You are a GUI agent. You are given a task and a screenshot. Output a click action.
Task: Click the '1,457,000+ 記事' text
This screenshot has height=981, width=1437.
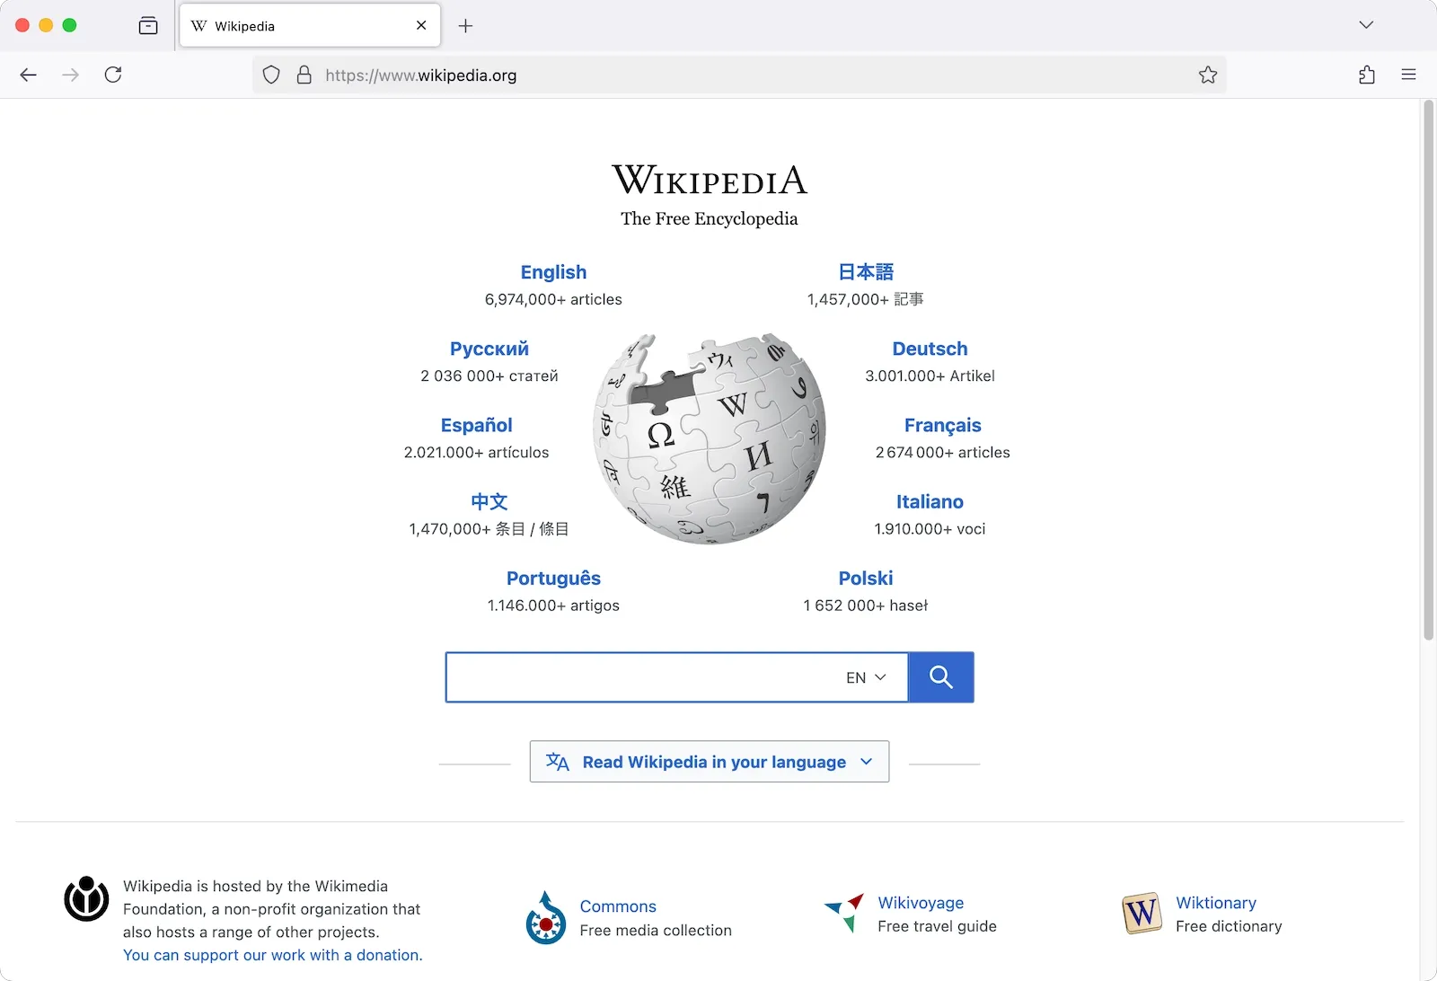point(866,299)
